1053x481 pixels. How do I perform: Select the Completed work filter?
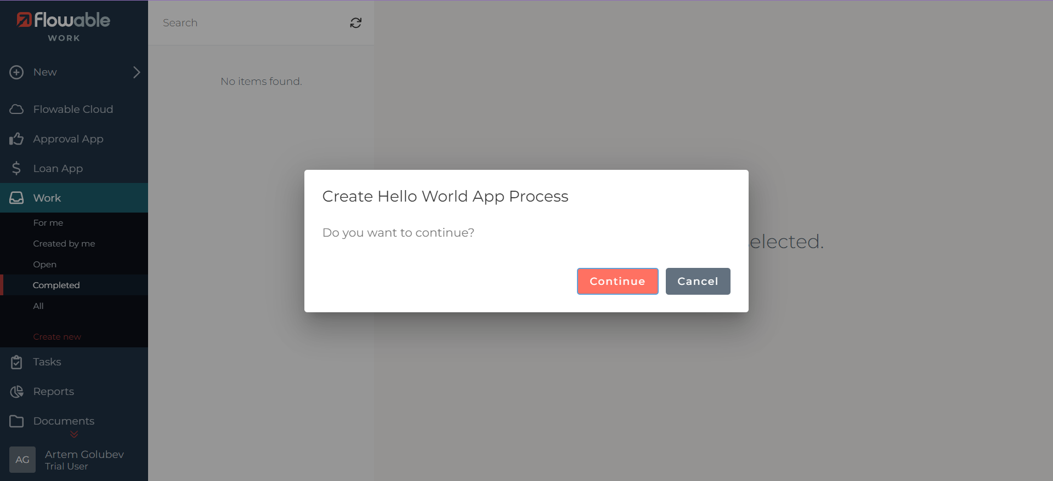click(x=56, y=285)
